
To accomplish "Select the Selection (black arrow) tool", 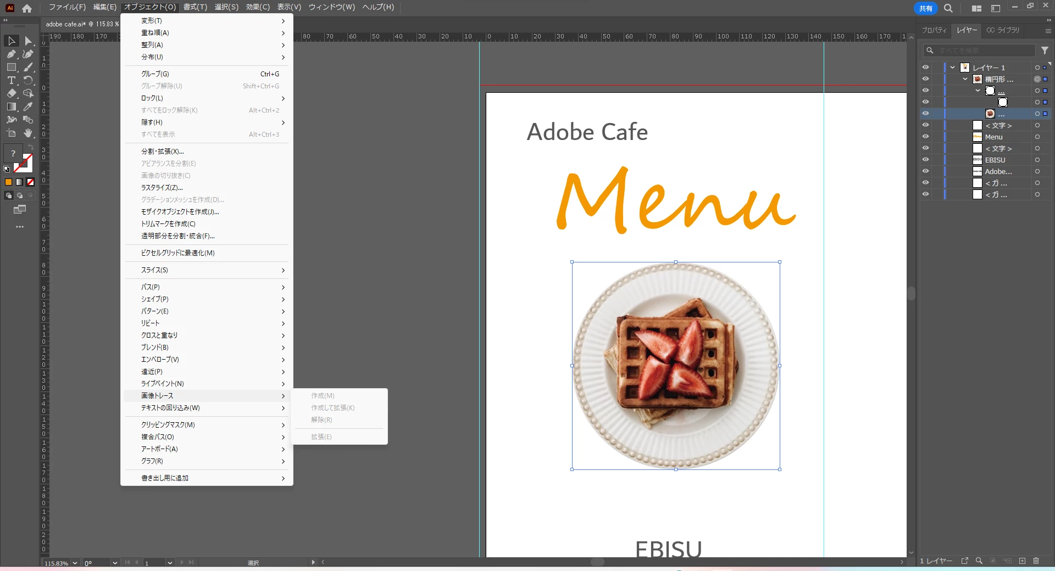I will pyautogui.click(x=12, y=41).
